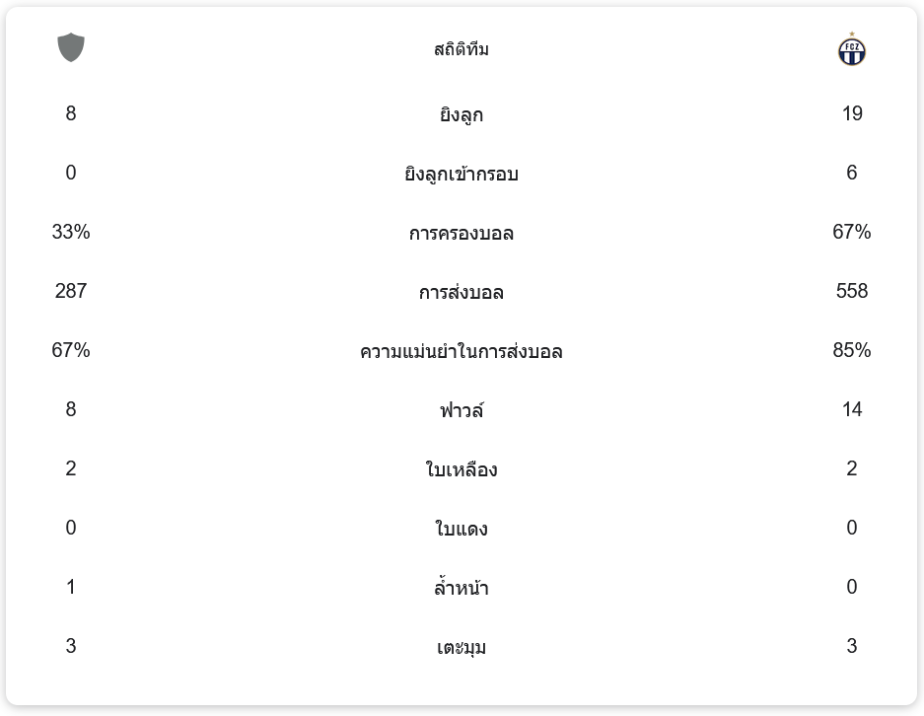Click the ล้ำหน้า stat label
924x716 pixels.
coord(462,588)
